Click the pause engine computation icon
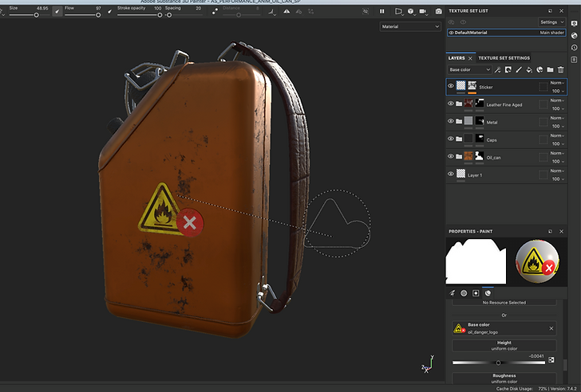The height and width of the screenshot is (392, 581). pos(381,11)
